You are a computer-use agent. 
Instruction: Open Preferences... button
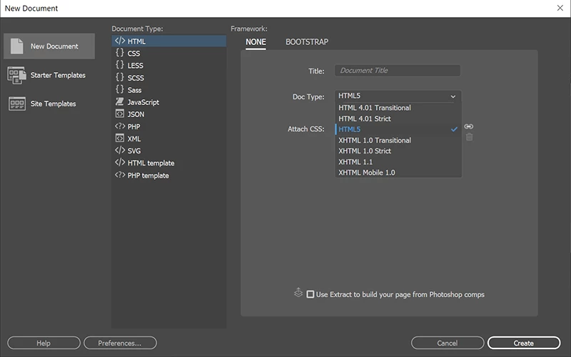[120, 343]
